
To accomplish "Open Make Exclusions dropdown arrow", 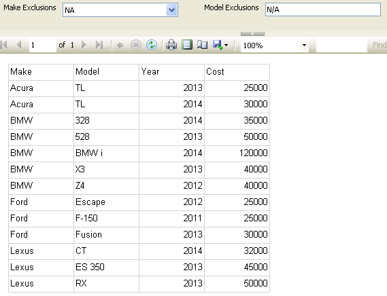I will tap(172, 10).
